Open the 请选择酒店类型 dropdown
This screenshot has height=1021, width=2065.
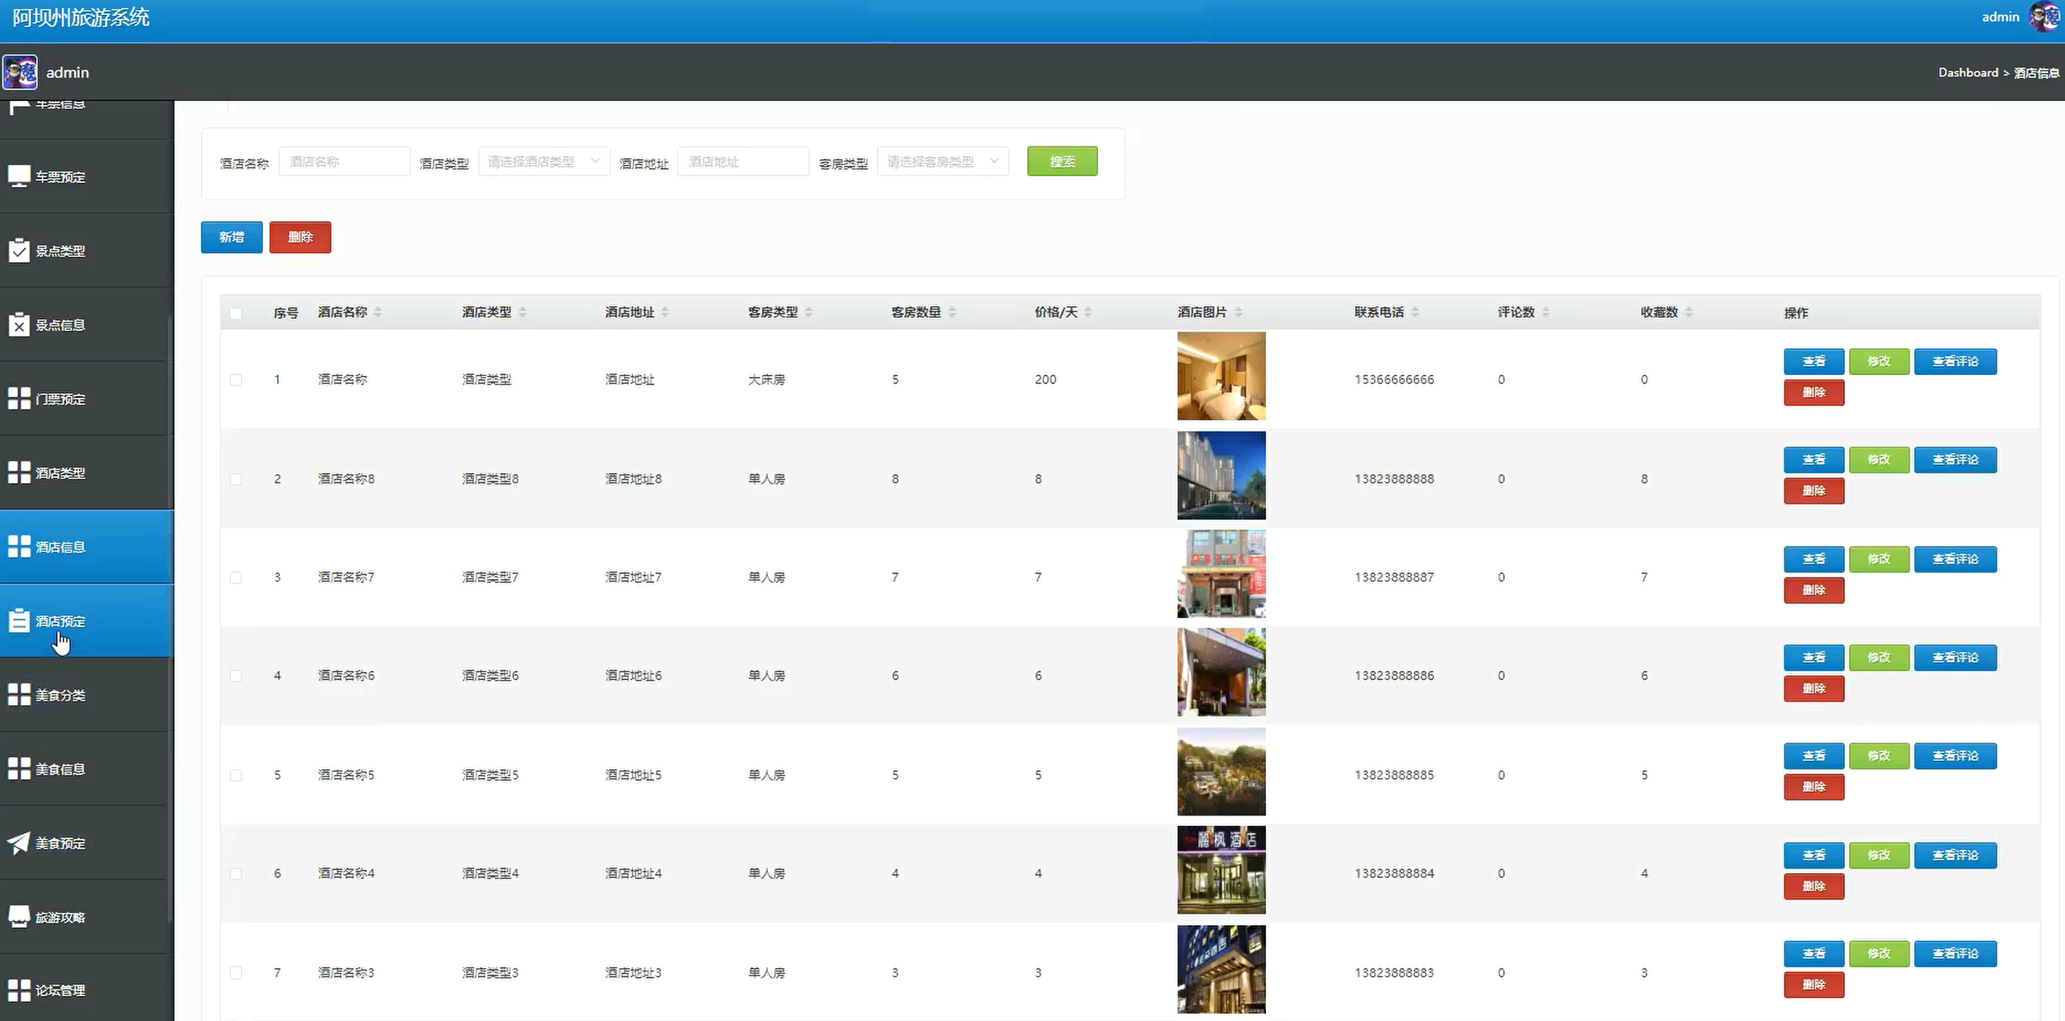click(543, 161)
